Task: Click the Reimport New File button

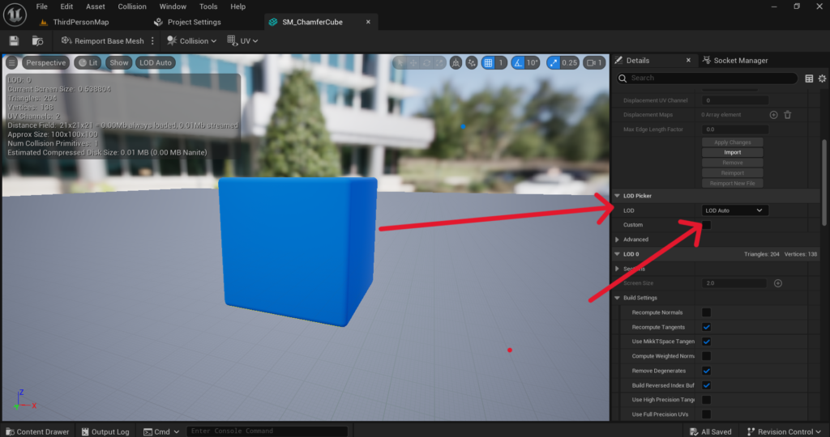Action: point(733,184)
